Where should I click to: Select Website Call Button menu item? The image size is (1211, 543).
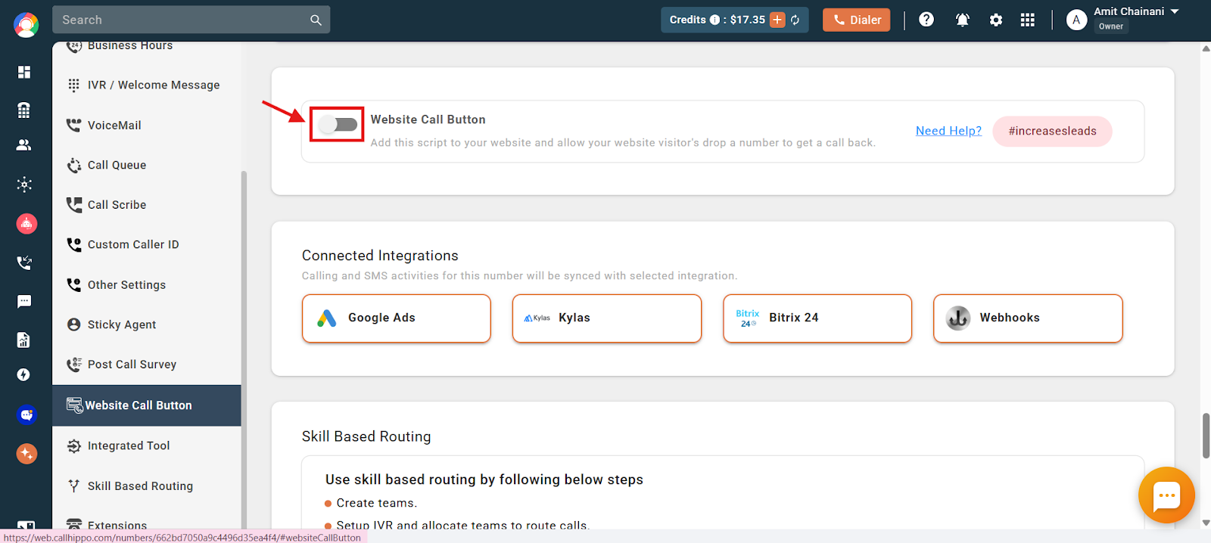(147, 405)
